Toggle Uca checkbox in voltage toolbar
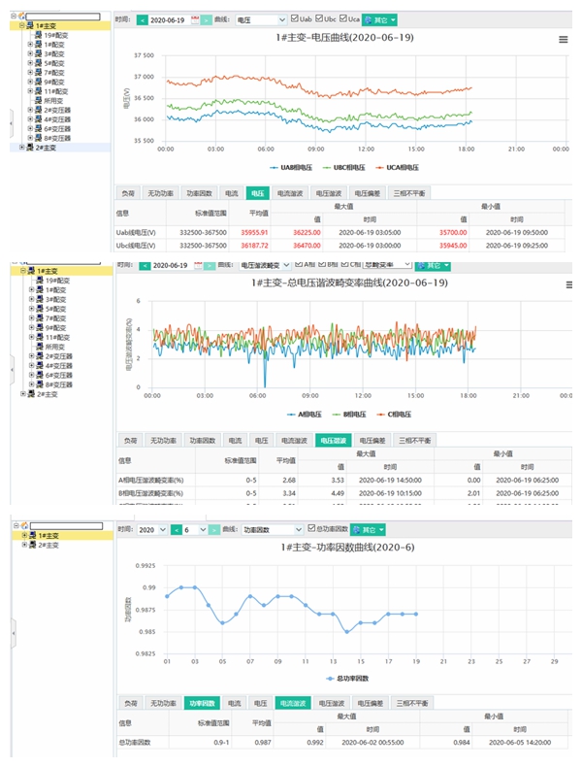 (x=343, y=18)
